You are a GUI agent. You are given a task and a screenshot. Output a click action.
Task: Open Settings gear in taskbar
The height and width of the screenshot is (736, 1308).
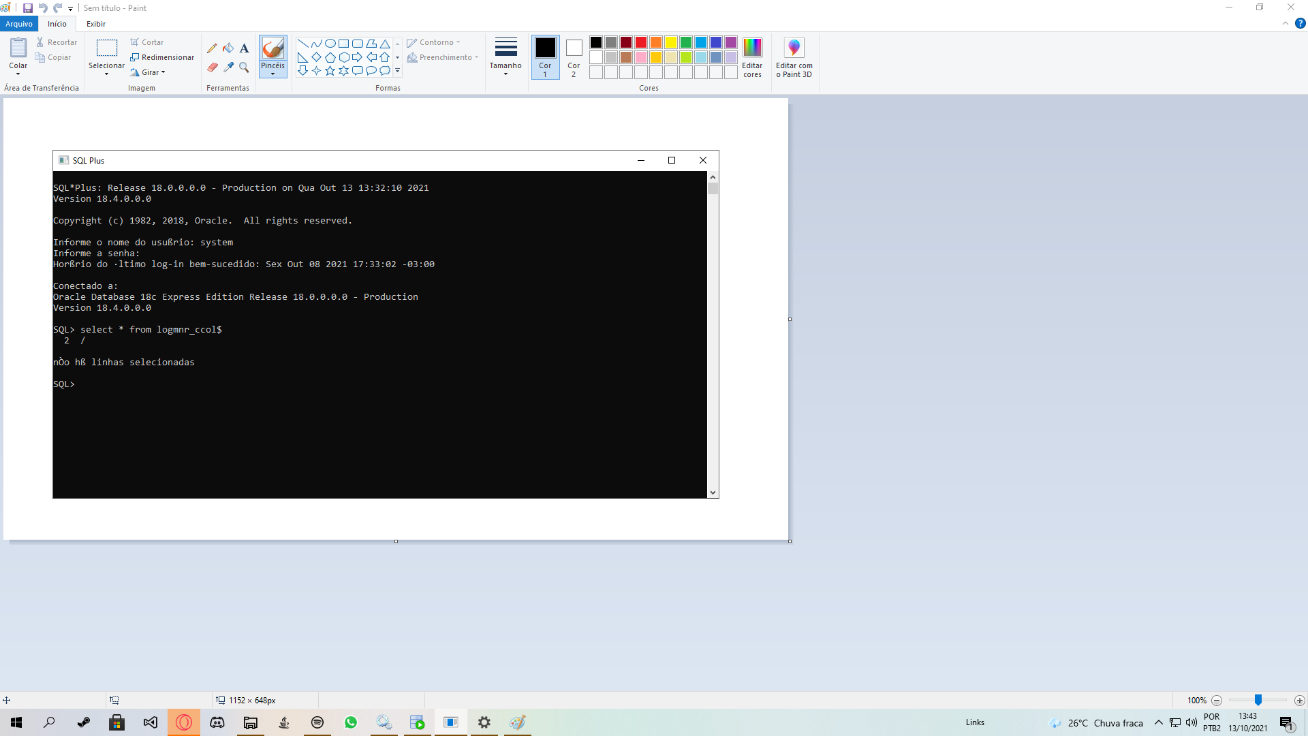click(x=484, y=722)
